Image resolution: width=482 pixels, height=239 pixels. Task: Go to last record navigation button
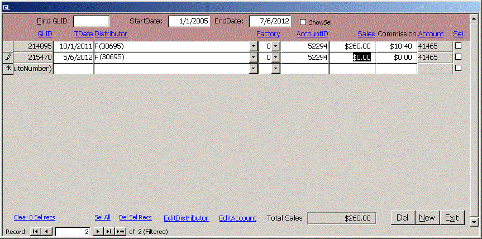pos(108,232)
